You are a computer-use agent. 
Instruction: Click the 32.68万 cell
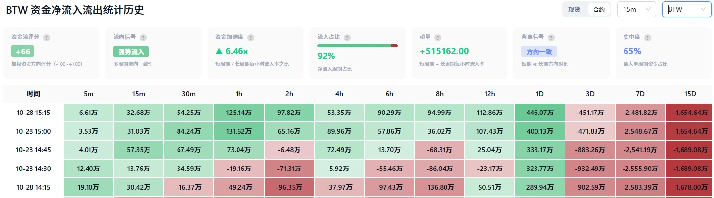(139, 113)
